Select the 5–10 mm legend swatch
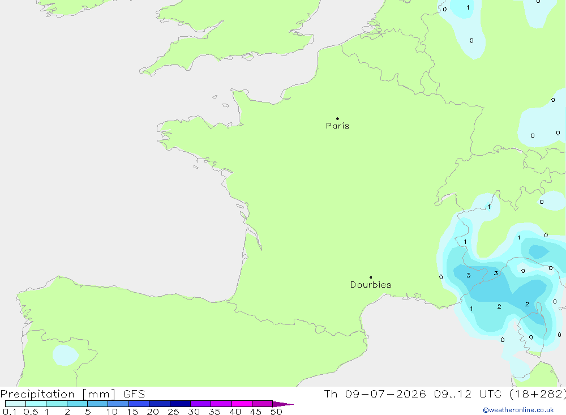566x415 pixels. click(98, 404)
